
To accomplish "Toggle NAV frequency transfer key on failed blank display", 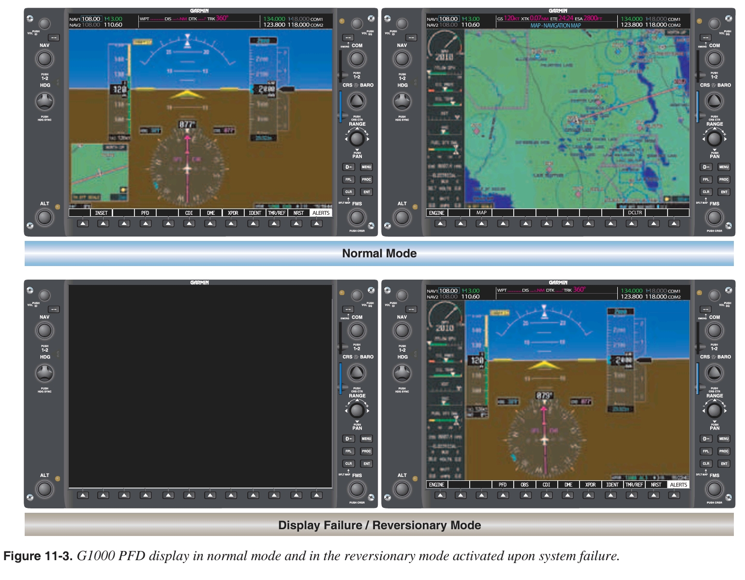I will click(x=54, y=310).
